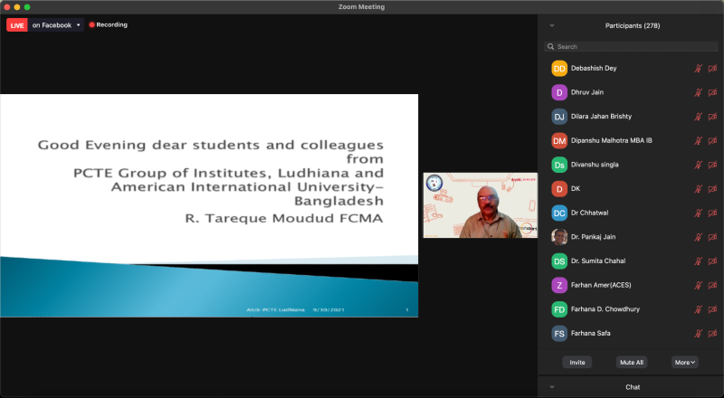Screen dimensions: 724x398
Task: Open the More dropdown in participants panel
Action: (x=684, y=362)
